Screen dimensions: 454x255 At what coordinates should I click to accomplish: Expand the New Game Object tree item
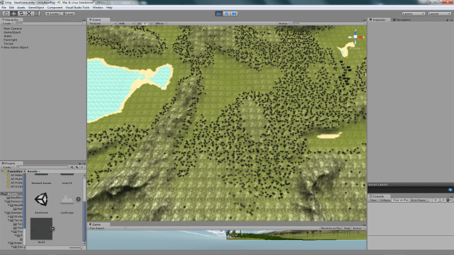click(x=2, y=47)
